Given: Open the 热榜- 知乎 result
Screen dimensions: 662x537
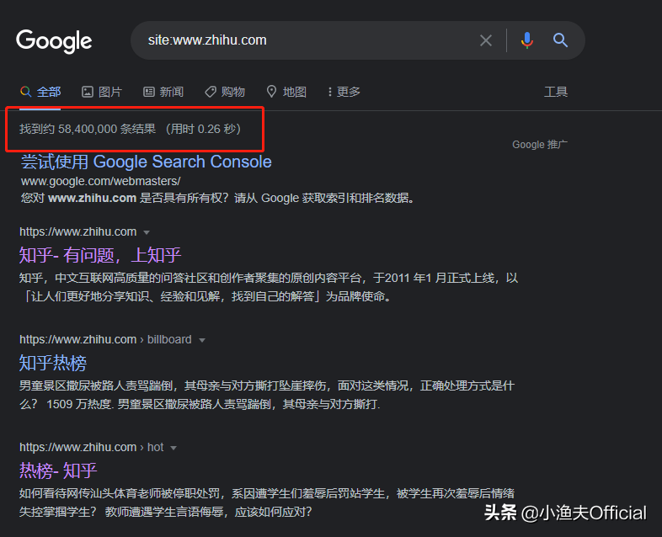Looking at the screenshot, I should [58, 471].
